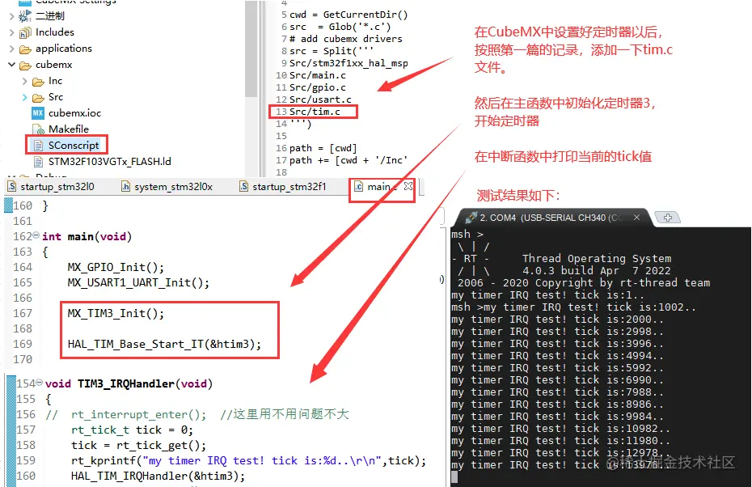The image size is (752, 487).
Task: Select the applications folder label
Action: coord(63,49)
